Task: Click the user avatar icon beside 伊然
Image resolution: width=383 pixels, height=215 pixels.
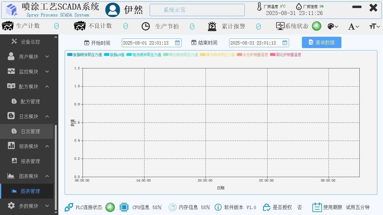Action: pos(113,10)
